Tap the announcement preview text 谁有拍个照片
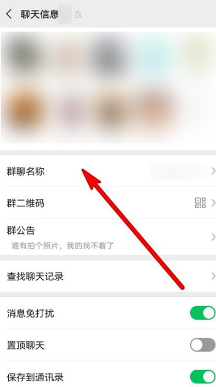Image resolution: width=216 pixels, height=387 pixels. (35, 246)
